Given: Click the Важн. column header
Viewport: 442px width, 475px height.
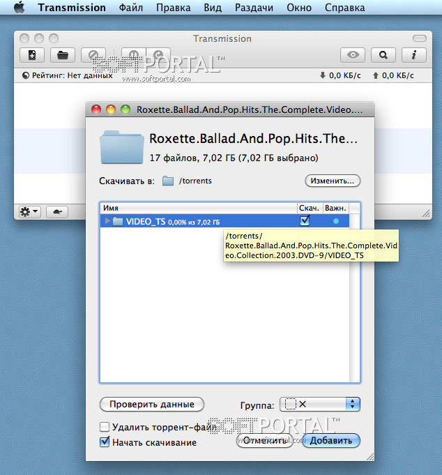Looking at the screenshot, I should tap(336, 208).
